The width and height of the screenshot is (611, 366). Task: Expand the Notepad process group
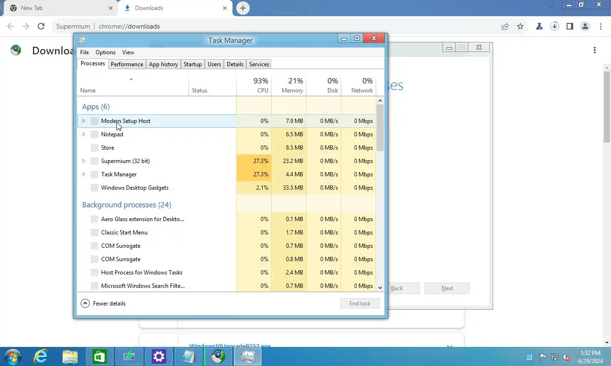[x=84, y=134]
